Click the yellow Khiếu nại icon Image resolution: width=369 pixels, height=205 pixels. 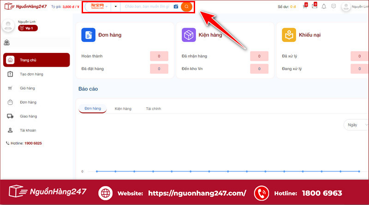pos(289,35)
